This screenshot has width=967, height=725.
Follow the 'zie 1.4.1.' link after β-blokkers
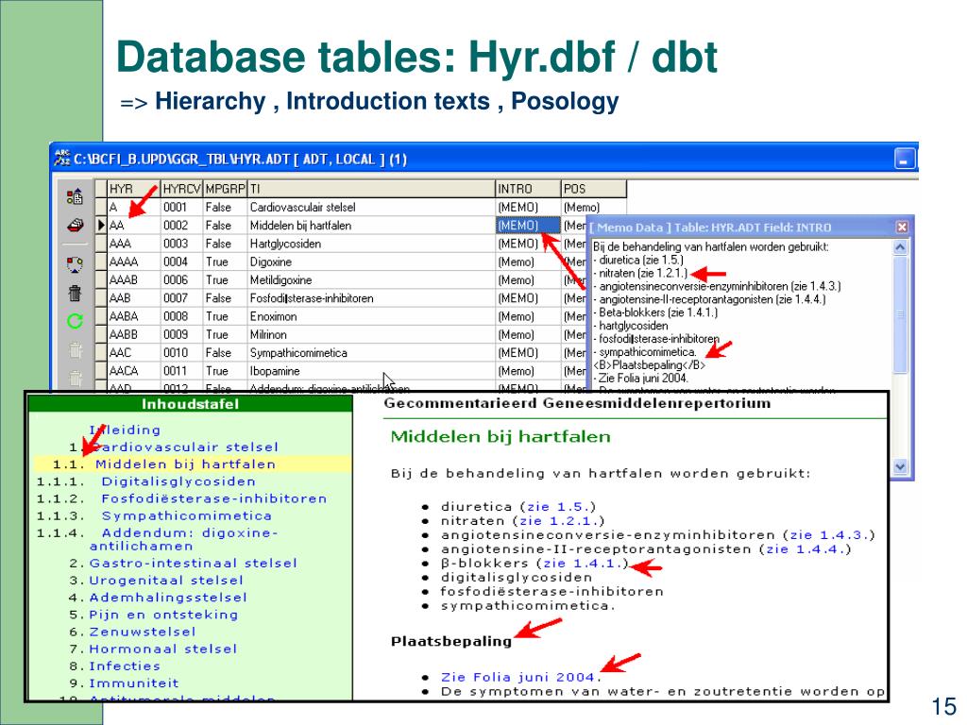pos(582,564)
